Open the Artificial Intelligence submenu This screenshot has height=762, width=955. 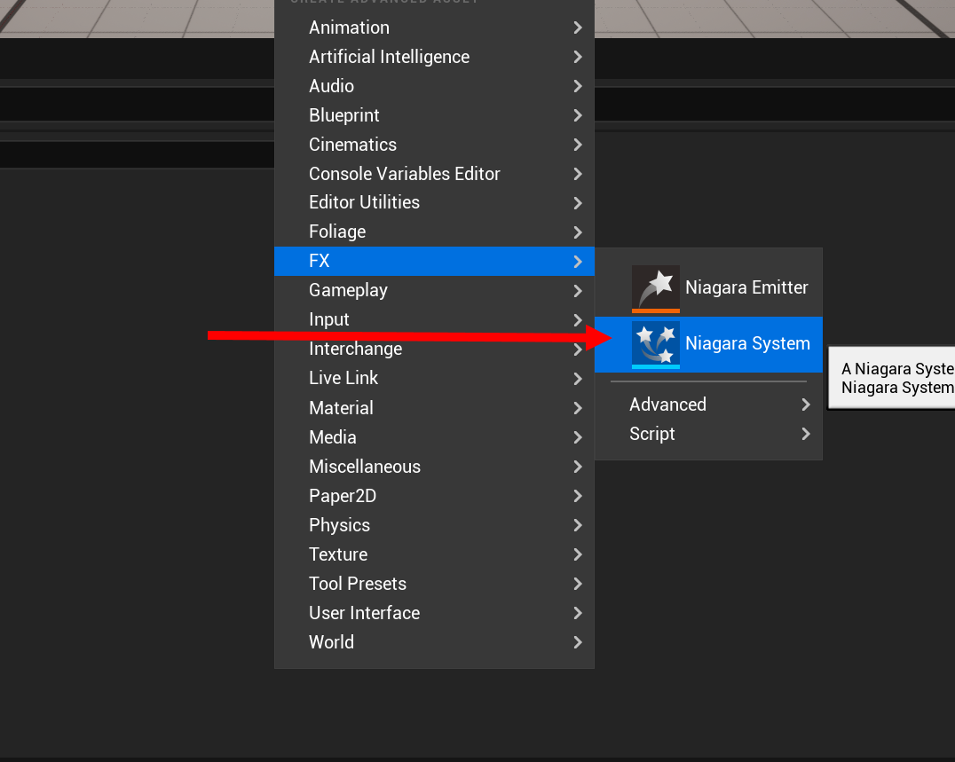[434, 57]
